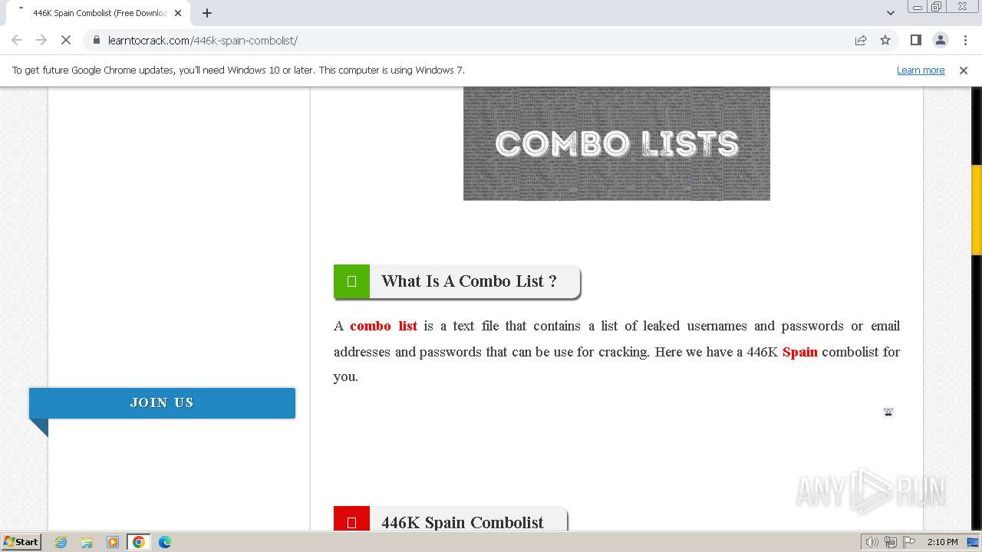Share this page icon
This screenshot has height=552, width=982.
pos(861,40)
